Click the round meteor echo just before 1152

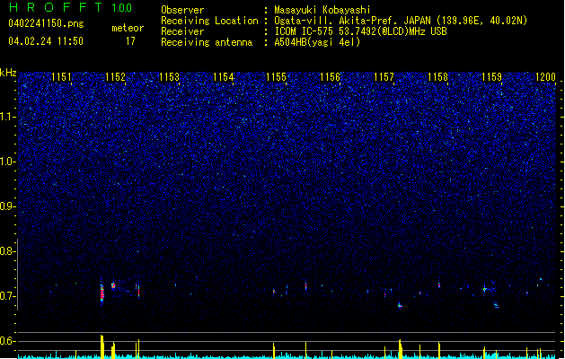tap(113, 286)
